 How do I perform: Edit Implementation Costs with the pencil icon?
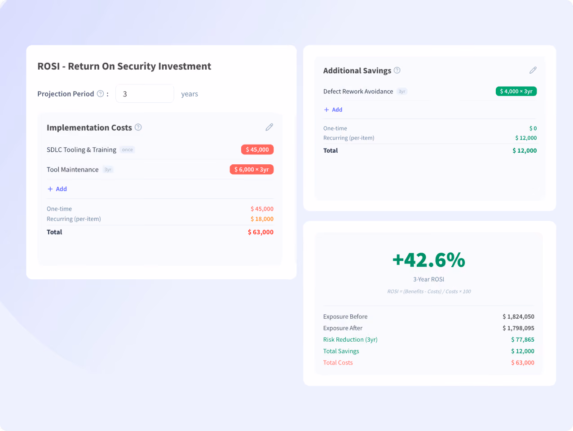click(269, 127)
